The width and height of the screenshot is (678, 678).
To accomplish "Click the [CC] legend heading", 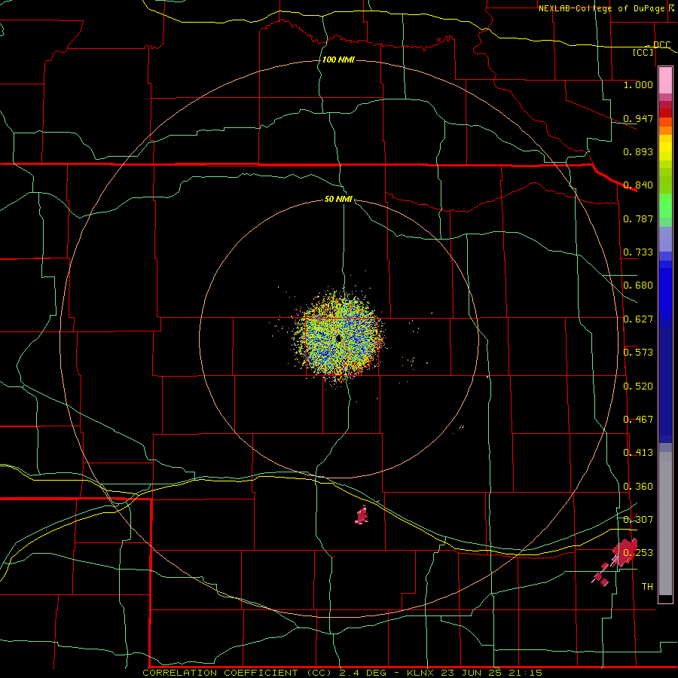I will coord(643,52).
